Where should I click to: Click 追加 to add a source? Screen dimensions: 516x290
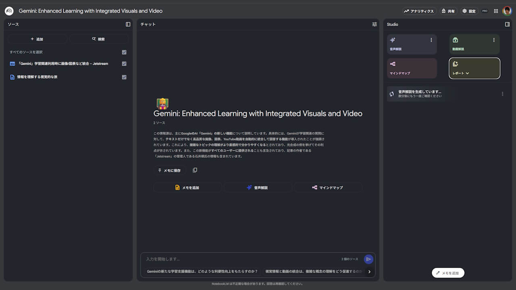click(37, 39)
